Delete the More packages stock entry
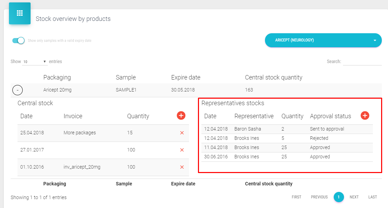Viewport: 388px width, 208px height. tap(182, 133)
